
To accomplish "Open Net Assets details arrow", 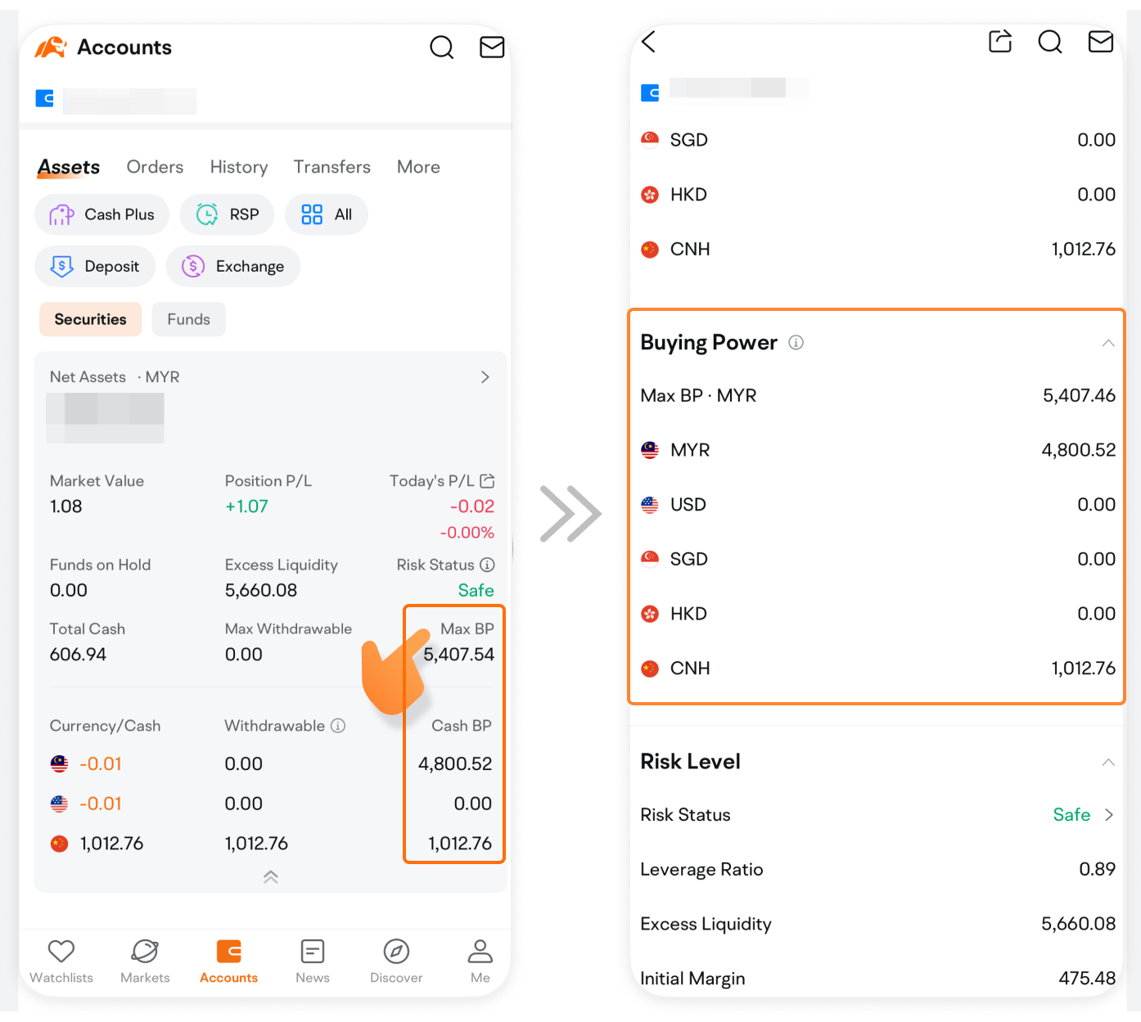I will pos(485,377).
